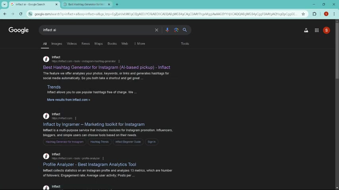Screen dimensions: 339x190
Task: Click 'Inflact Beginner Guide' chip
Action: (x=128, y=142)
